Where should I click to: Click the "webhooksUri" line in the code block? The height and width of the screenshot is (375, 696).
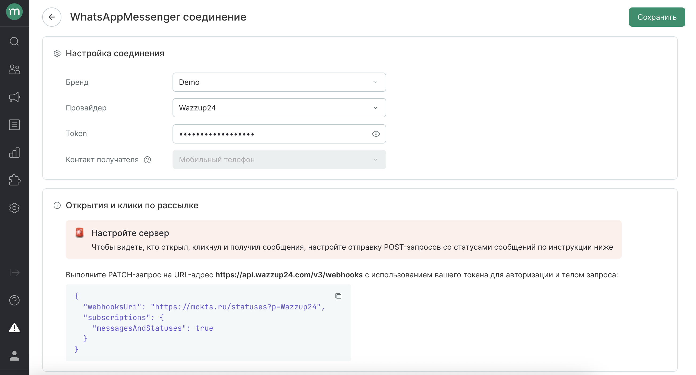click(x=204, y=307)
